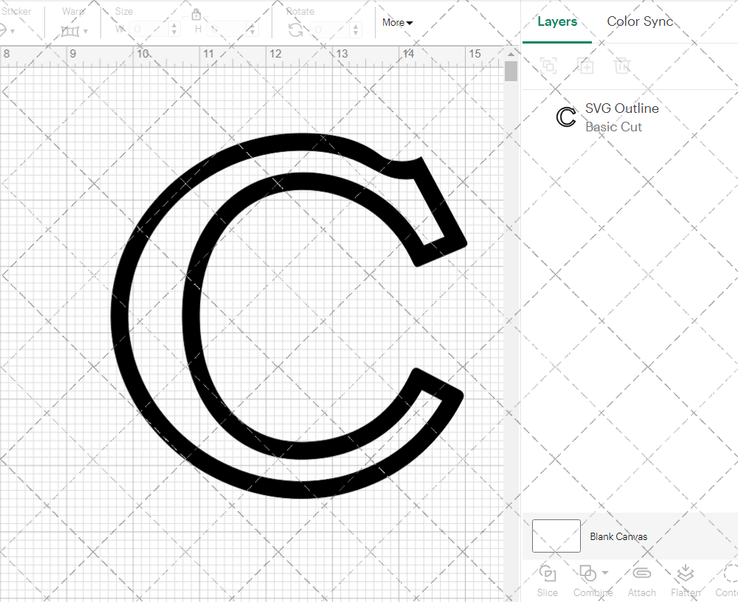Image resolution: width=738 pixels, height=602 pixels.
Task: Switch to the Layers tab
Action: click(x=557, y=21)
